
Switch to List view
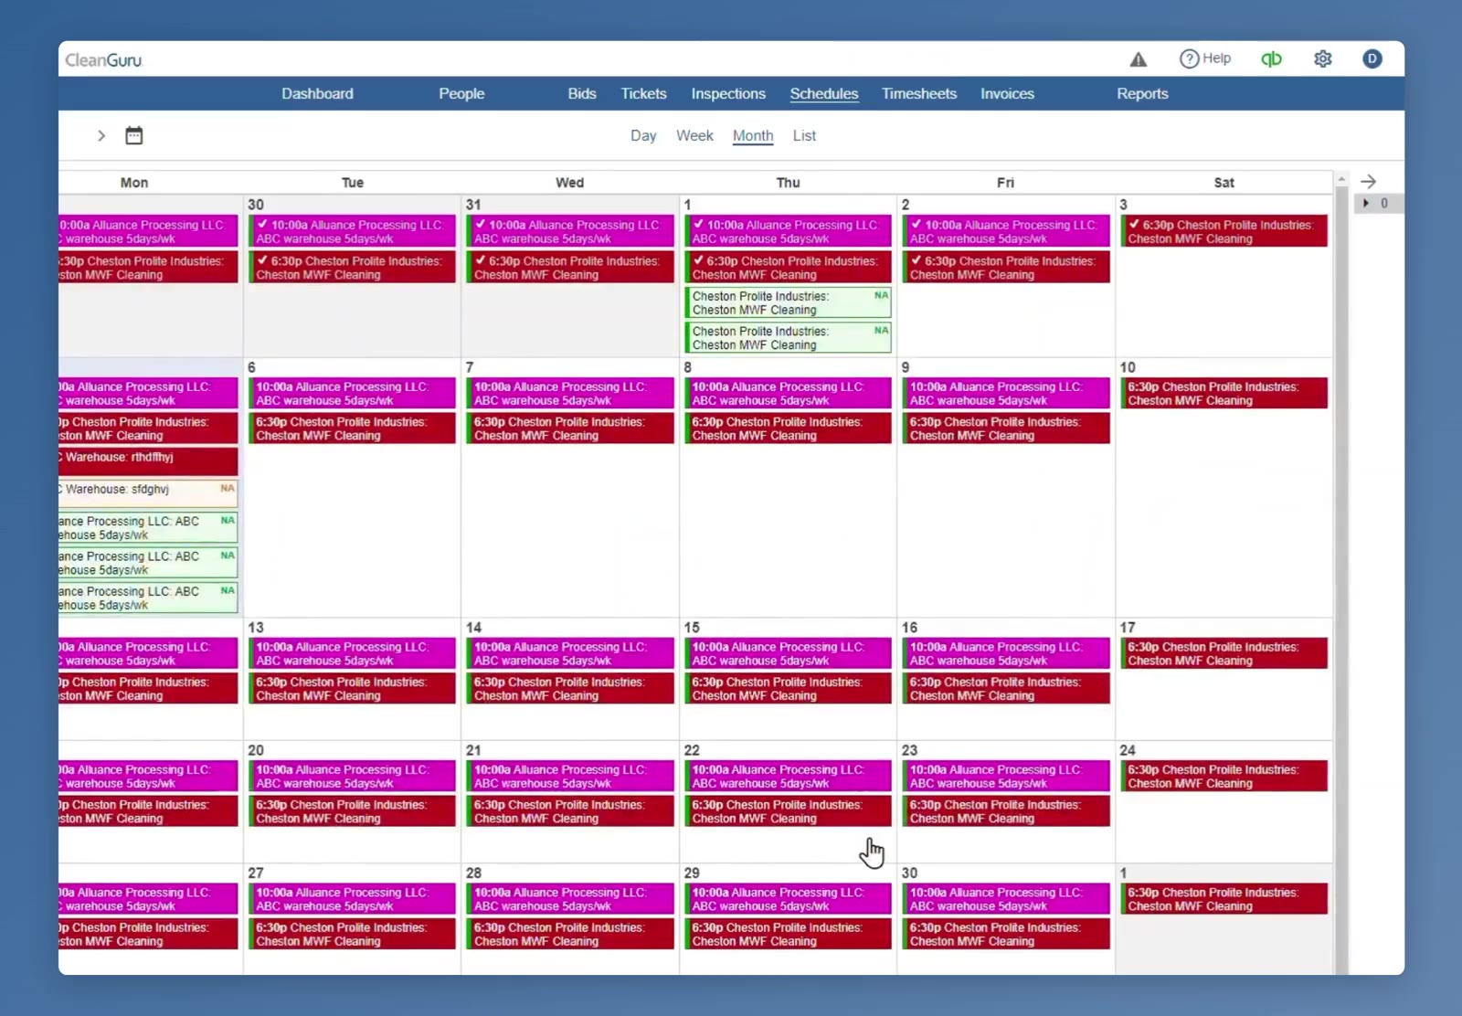804,135
